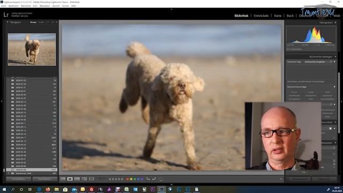Open Stichwort-Tags dropdown
Screen dimensions: 343x193
tap(334, 62)
